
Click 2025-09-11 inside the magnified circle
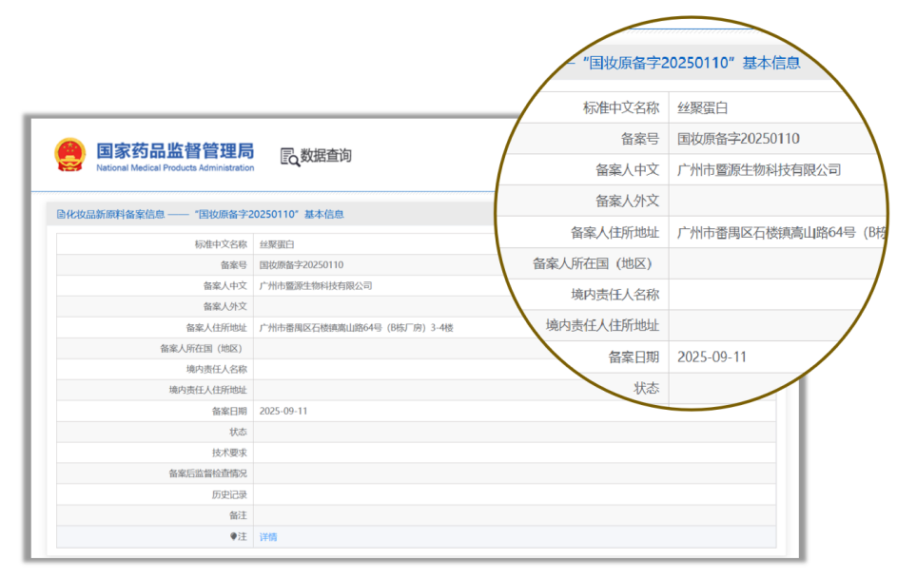click(x=712, y=357)
